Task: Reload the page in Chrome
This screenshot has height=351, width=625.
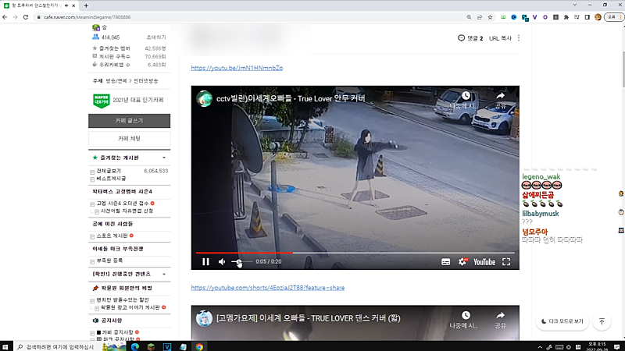Action: click(26, 17)
